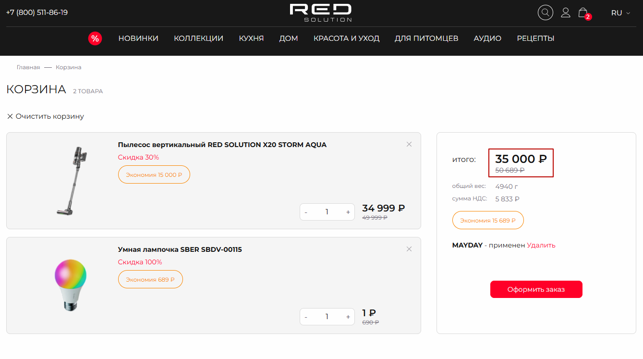Click the Скидка 30% label
The width and height of the screenshot is (643, 359).
click(x=138, y=157)
